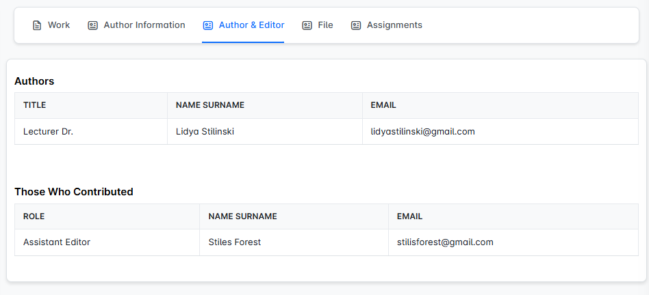
Task: Click the Those Who Contributed heading
Action: tap(74, 192)
